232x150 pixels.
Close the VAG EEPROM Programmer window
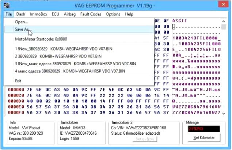coord(223,4)
